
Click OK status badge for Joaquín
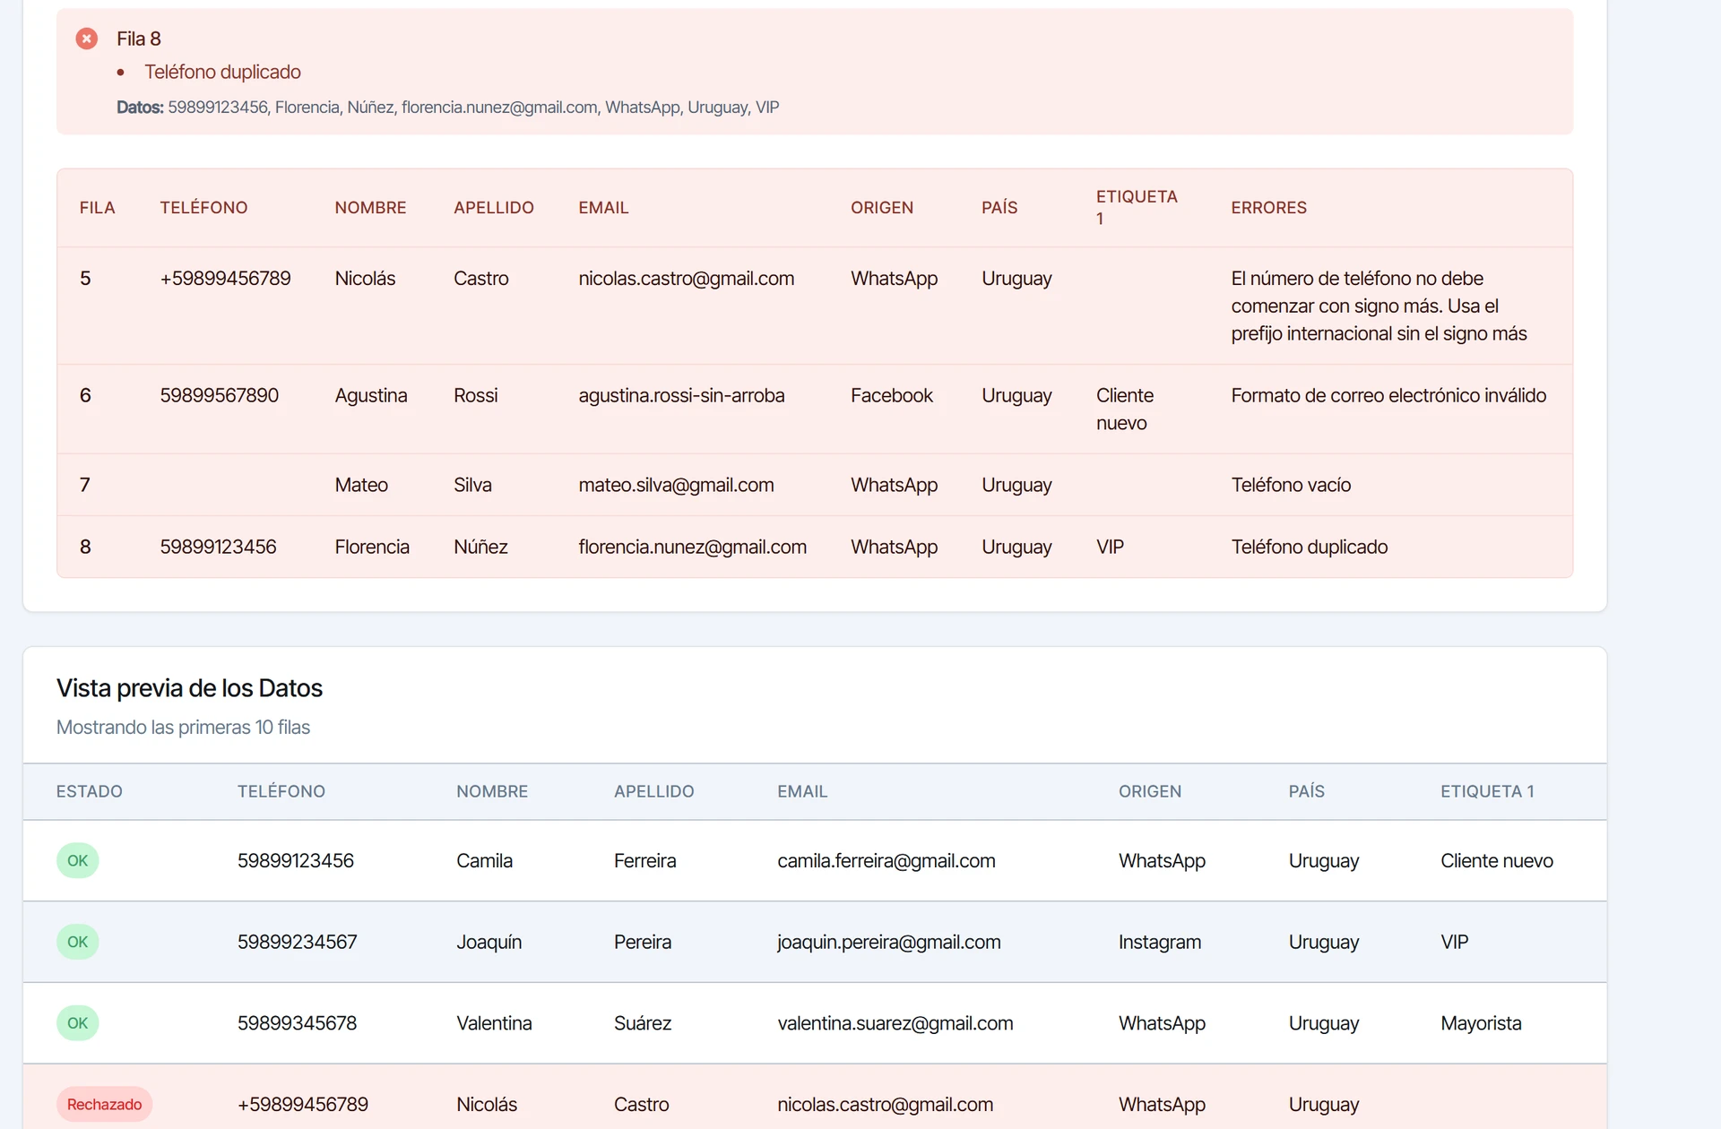[x=78, y=943]
